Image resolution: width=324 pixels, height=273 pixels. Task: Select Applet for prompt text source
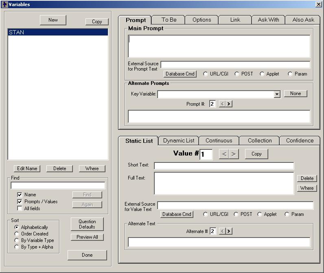(x=262, y=74)
